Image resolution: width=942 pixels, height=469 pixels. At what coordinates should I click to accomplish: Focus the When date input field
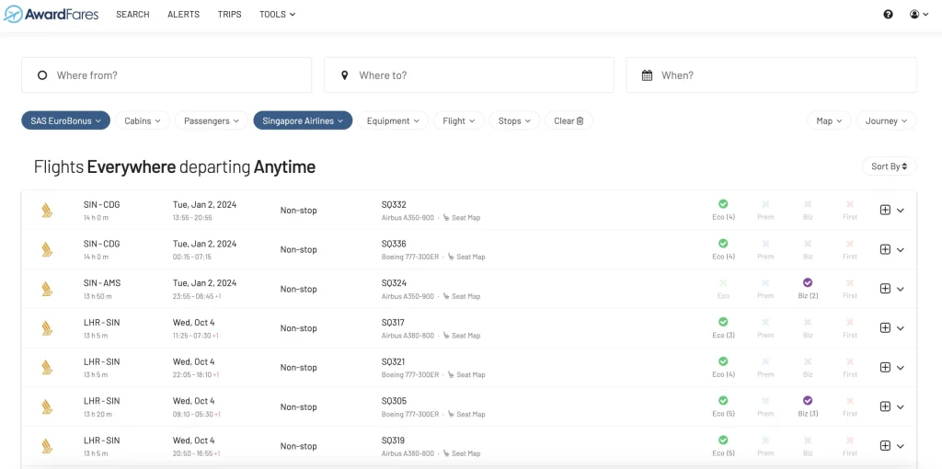[772, 75]
